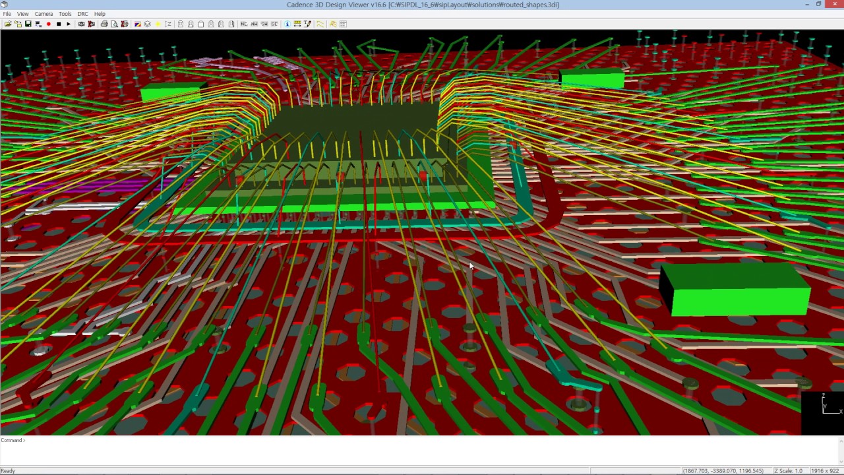Play back recording with the triangle button
The width and height of the screenshot is (844, 475).
click(x=69, y=24)
